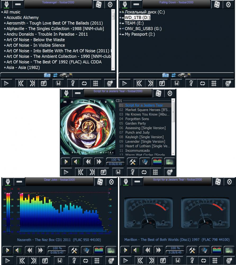Click the drive/devices icon in Todesengel window
Viewport: 236px width, 265px height.
tap(63, 75)
